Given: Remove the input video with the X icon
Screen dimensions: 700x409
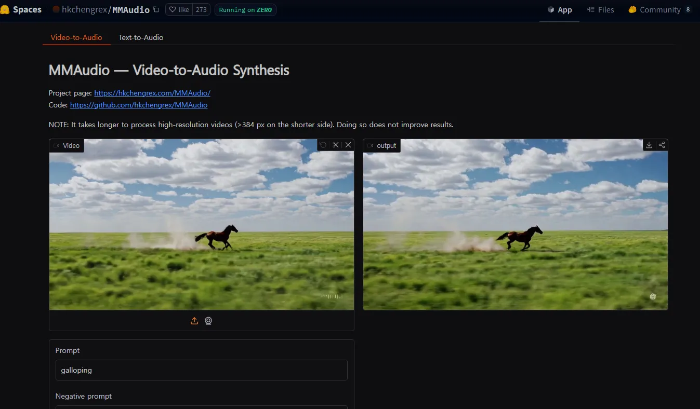Looking at the screenshot, I should click(x=348, y=145).
